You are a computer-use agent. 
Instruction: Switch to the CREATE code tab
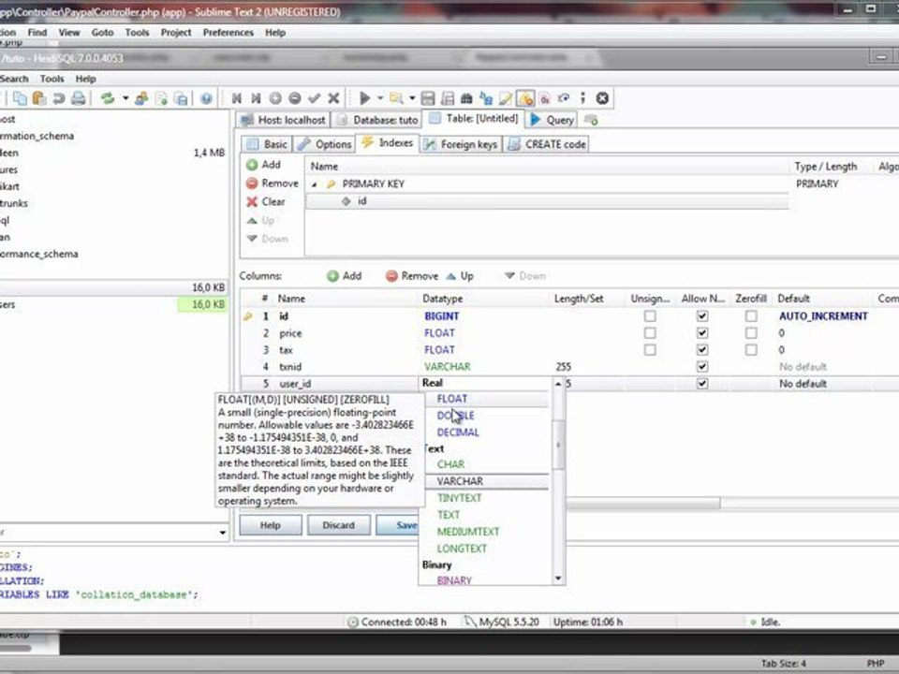547,144
